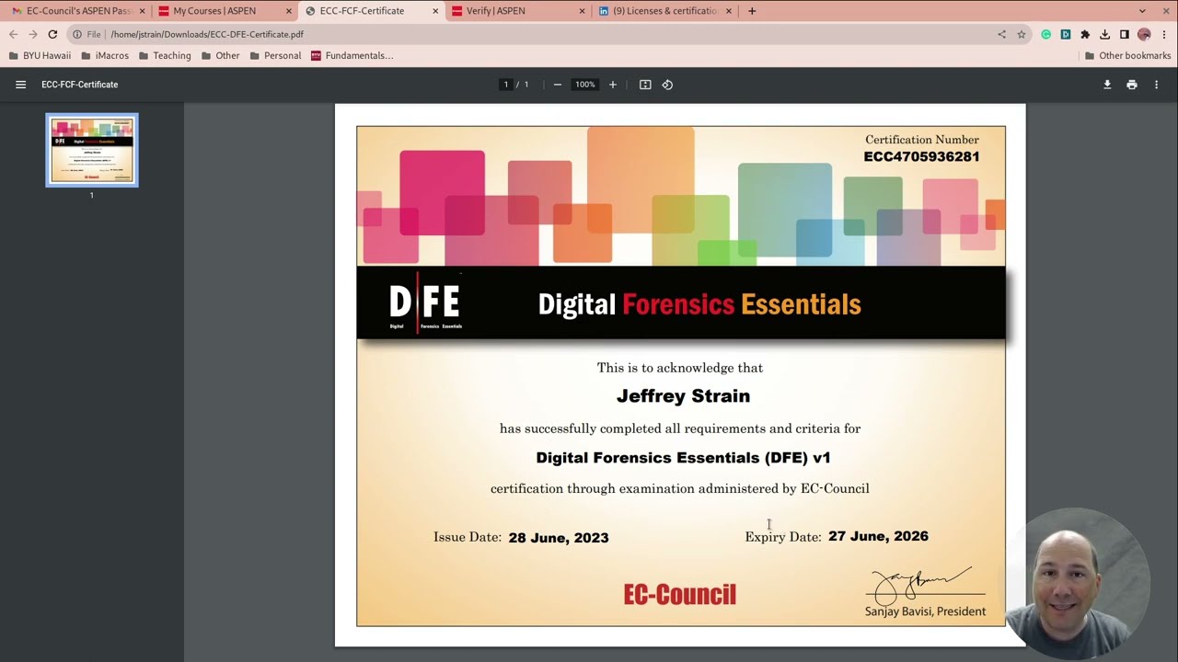This screenshot has width=1178, height=662.
Task: Open Extensions puzzle piece menu
Action: coord(1085,34)
